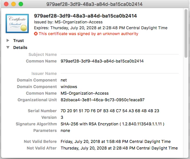Screen dimensions: 190x159
Task: Click the unknown authority warning text
Action: coord(88,34)
